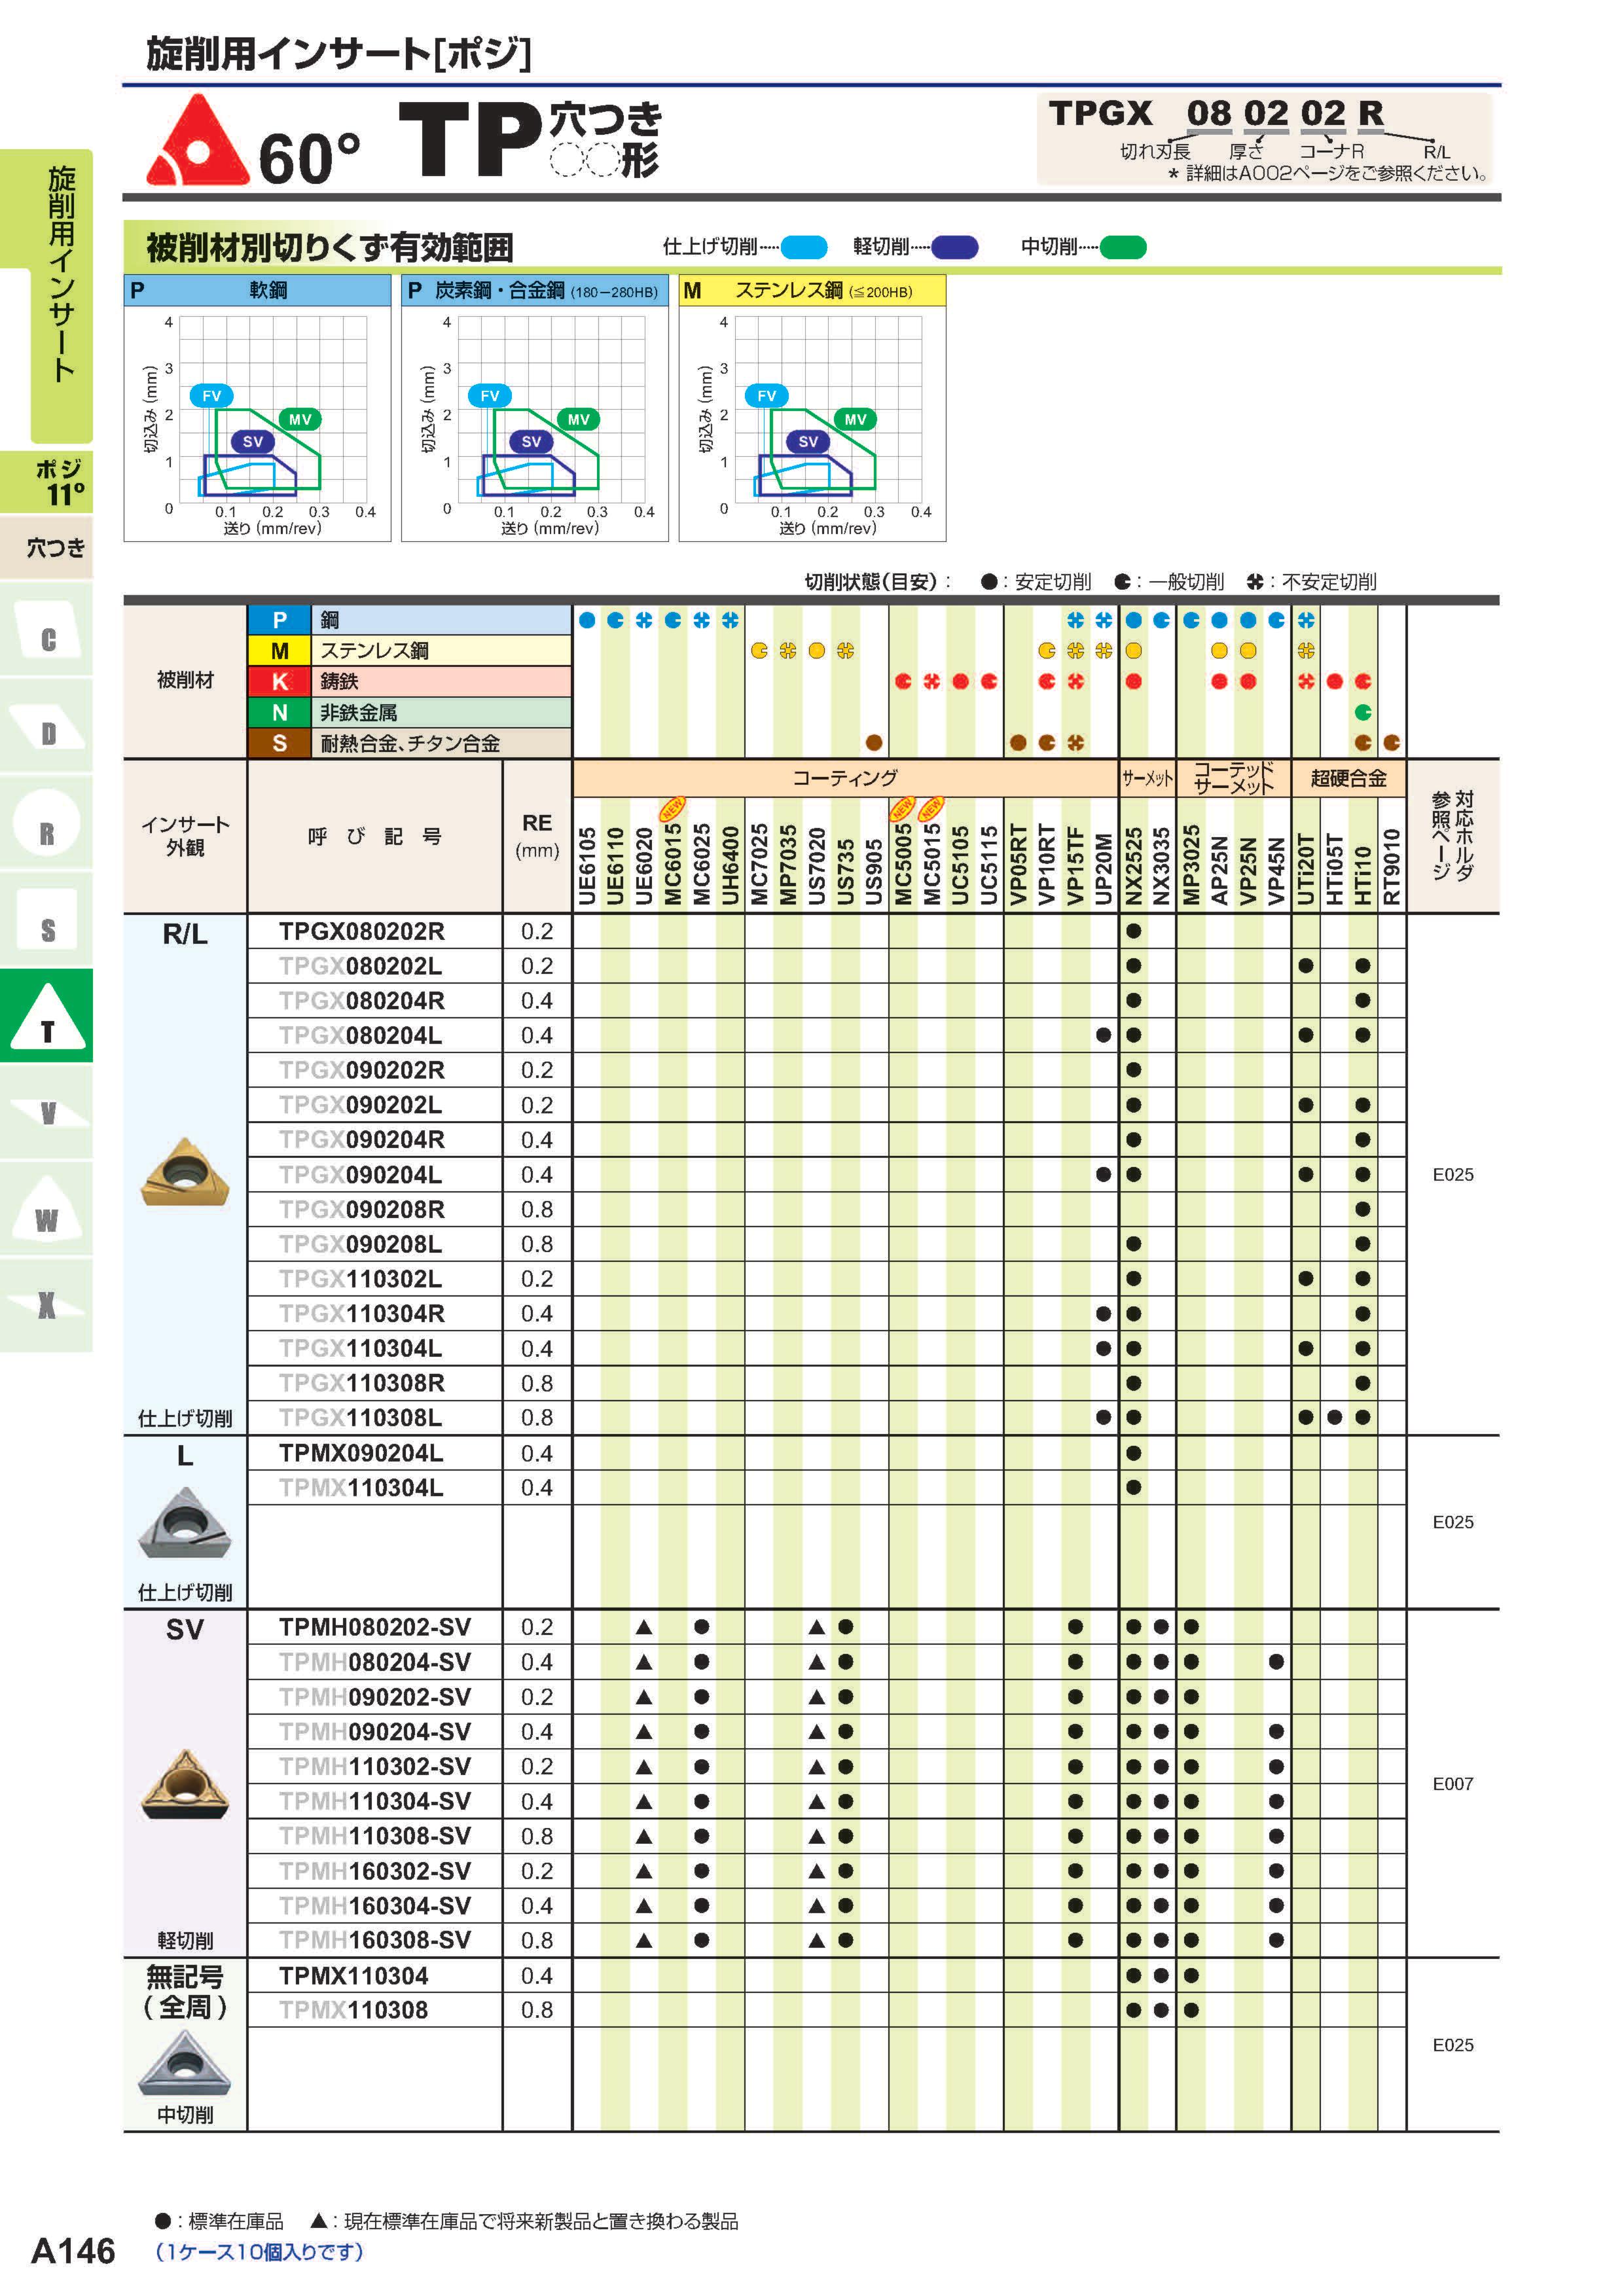Click the dark blue 軽切削 legend swatch
The image size is (1624, 2296).
click(954, 247)
